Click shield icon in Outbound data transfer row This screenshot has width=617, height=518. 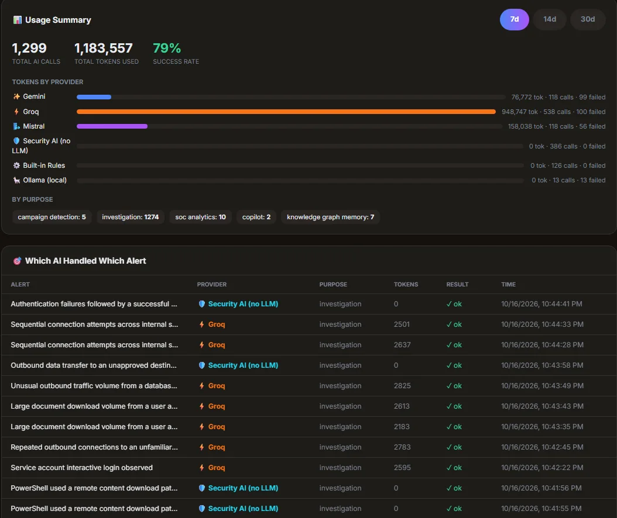tap(202, 365)
